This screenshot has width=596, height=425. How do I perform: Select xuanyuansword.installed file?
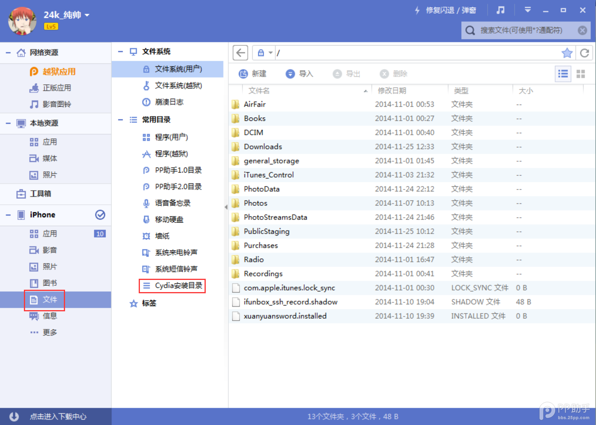[x=412, y=316]
